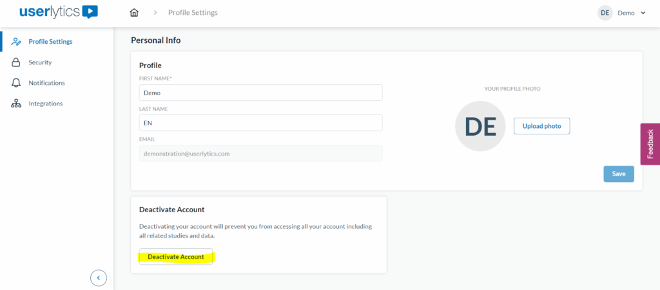Click the small DE avatar in header
Screen dimensions: 660x290
point(605,13)
